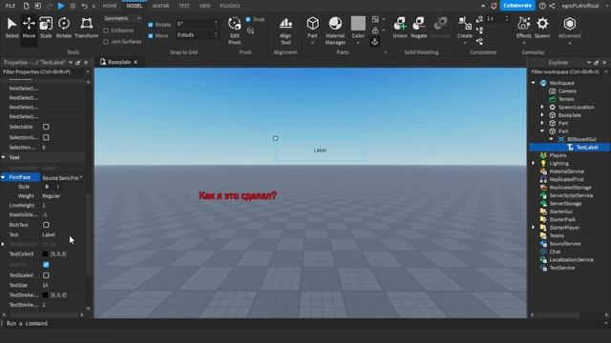The width and height of the screenshot is (611, 343).
Task: Focus the Filter Properties search field
Action: pyautogui.click(x=45, y=72)
